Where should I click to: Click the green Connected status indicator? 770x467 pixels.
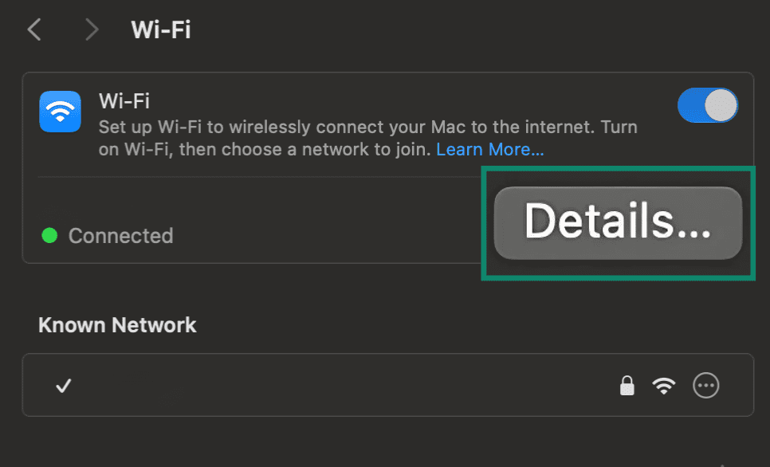pos(49,235)
